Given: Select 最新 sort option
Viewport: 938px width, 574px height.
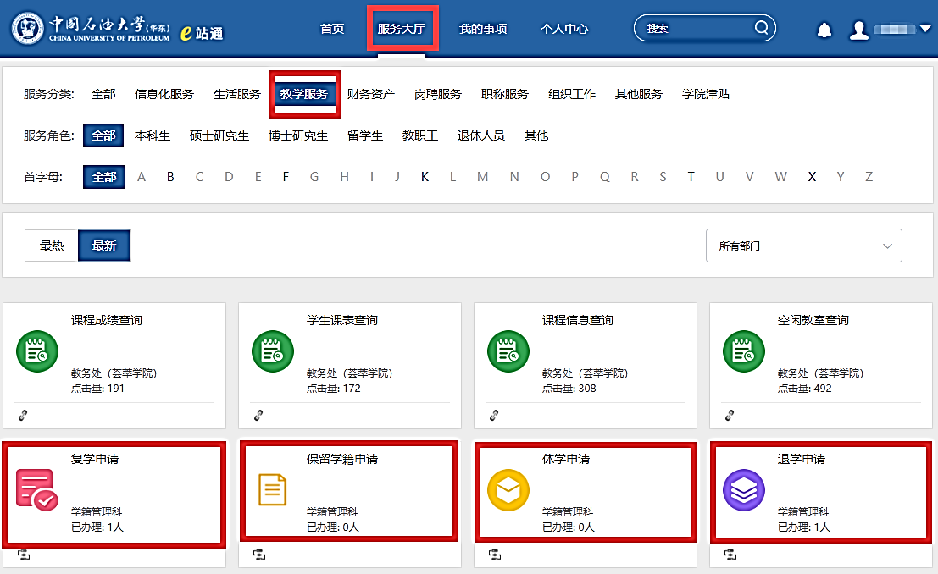Looking at the screenshot, I should [x=104, y=246].
